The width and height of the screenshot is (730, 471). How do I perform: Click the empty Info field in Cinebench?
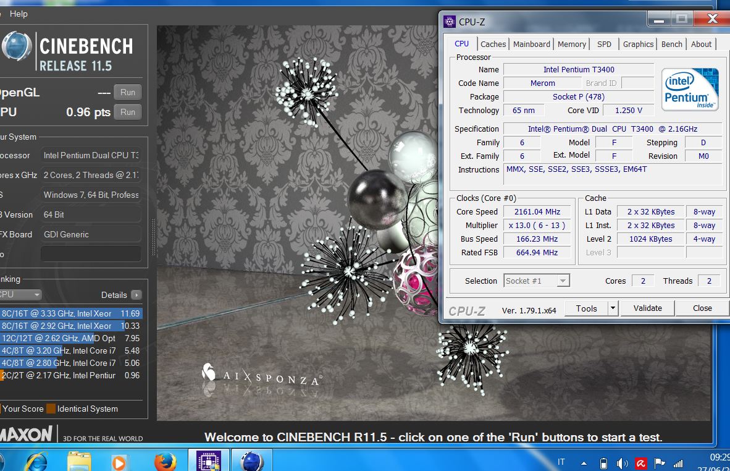click(91, 254)
